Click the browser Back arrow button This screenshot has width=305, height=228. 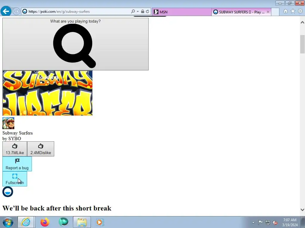tap(6, 11)
